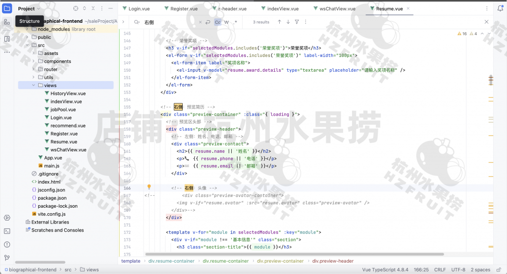Toggle Regex (.*) search option
The height and width of the screenshot is (274, 507).
[x=235, y=22]
